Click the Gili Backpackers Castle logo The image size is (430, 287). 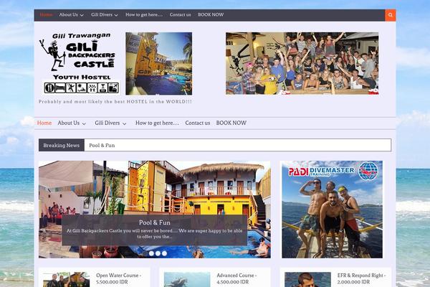pyautogui.click(x=80, y=63)
